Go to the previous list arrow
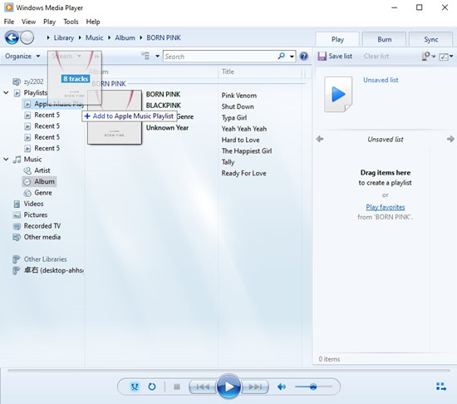This screenshot has height=404, width=457. click(x=320, y=139)
